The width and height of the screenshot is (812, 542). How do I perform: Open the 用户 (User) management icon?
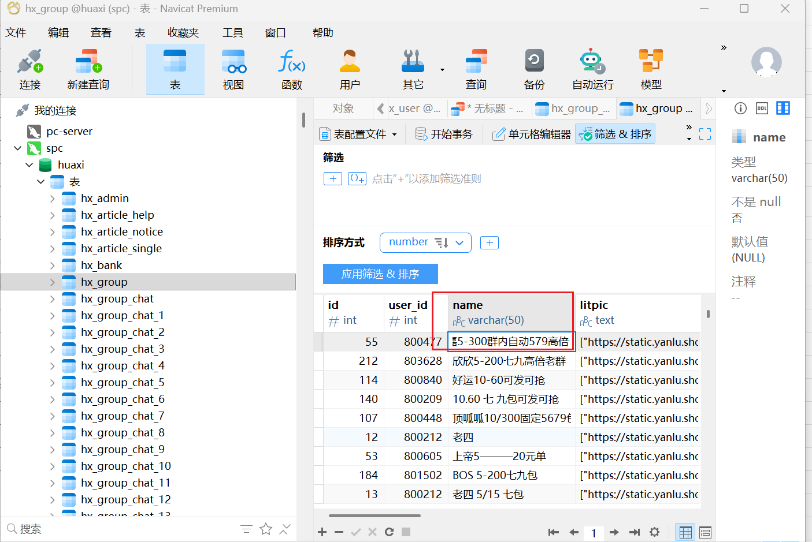coord(350,69)
